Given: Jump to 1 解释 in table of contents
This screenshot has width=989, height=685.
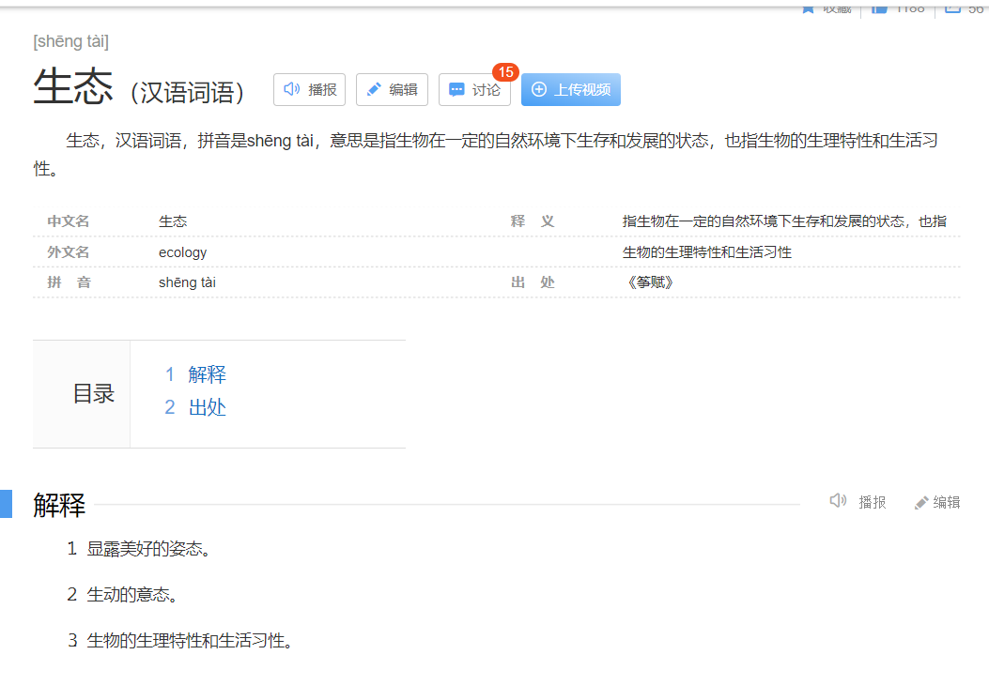Looking at the screenshot, I should tap(195, 374).
